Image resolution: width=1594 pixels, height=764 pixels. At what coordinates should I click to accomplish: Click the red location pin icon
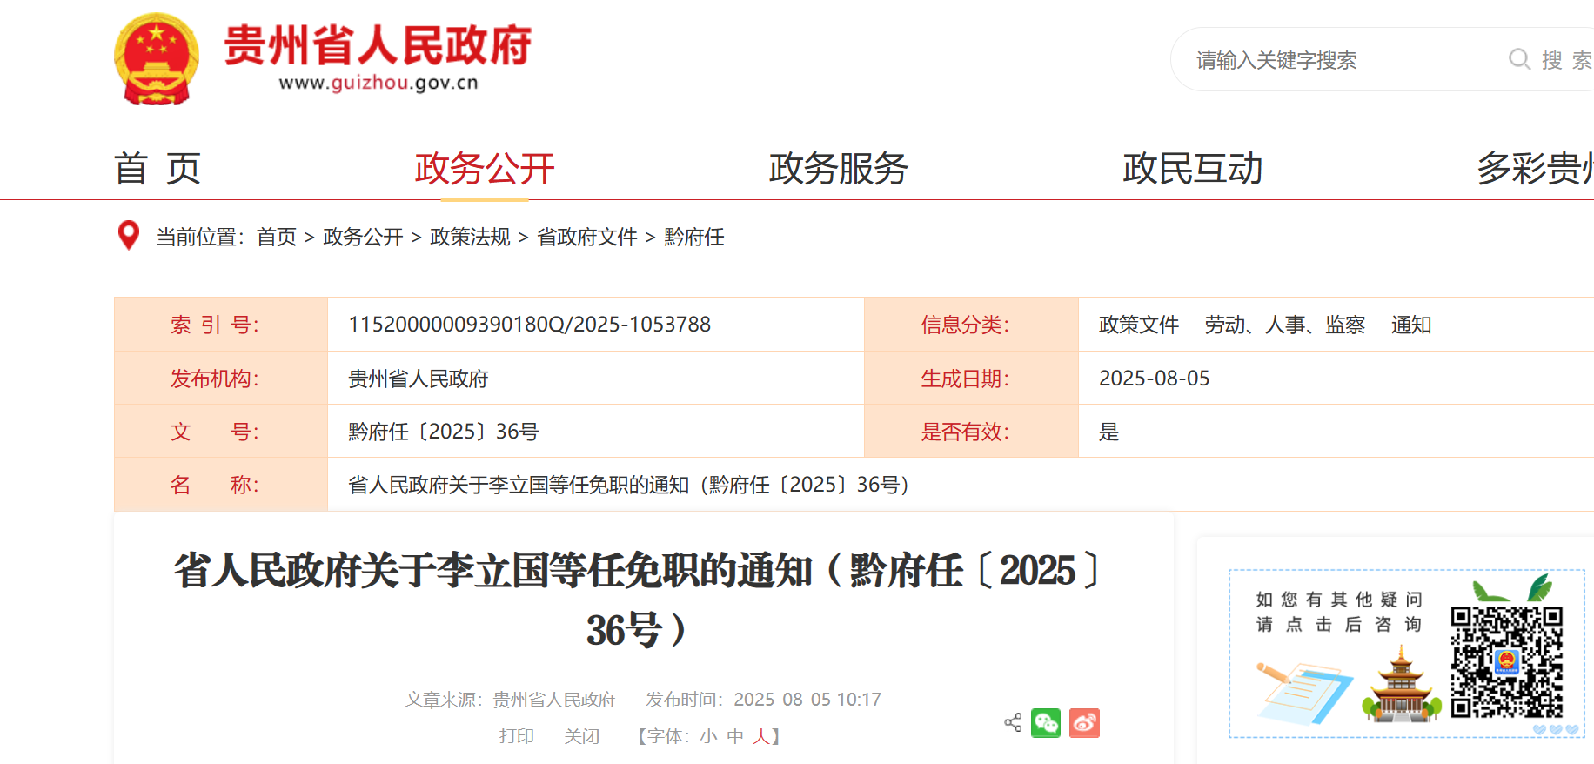[x=129, y=235]
